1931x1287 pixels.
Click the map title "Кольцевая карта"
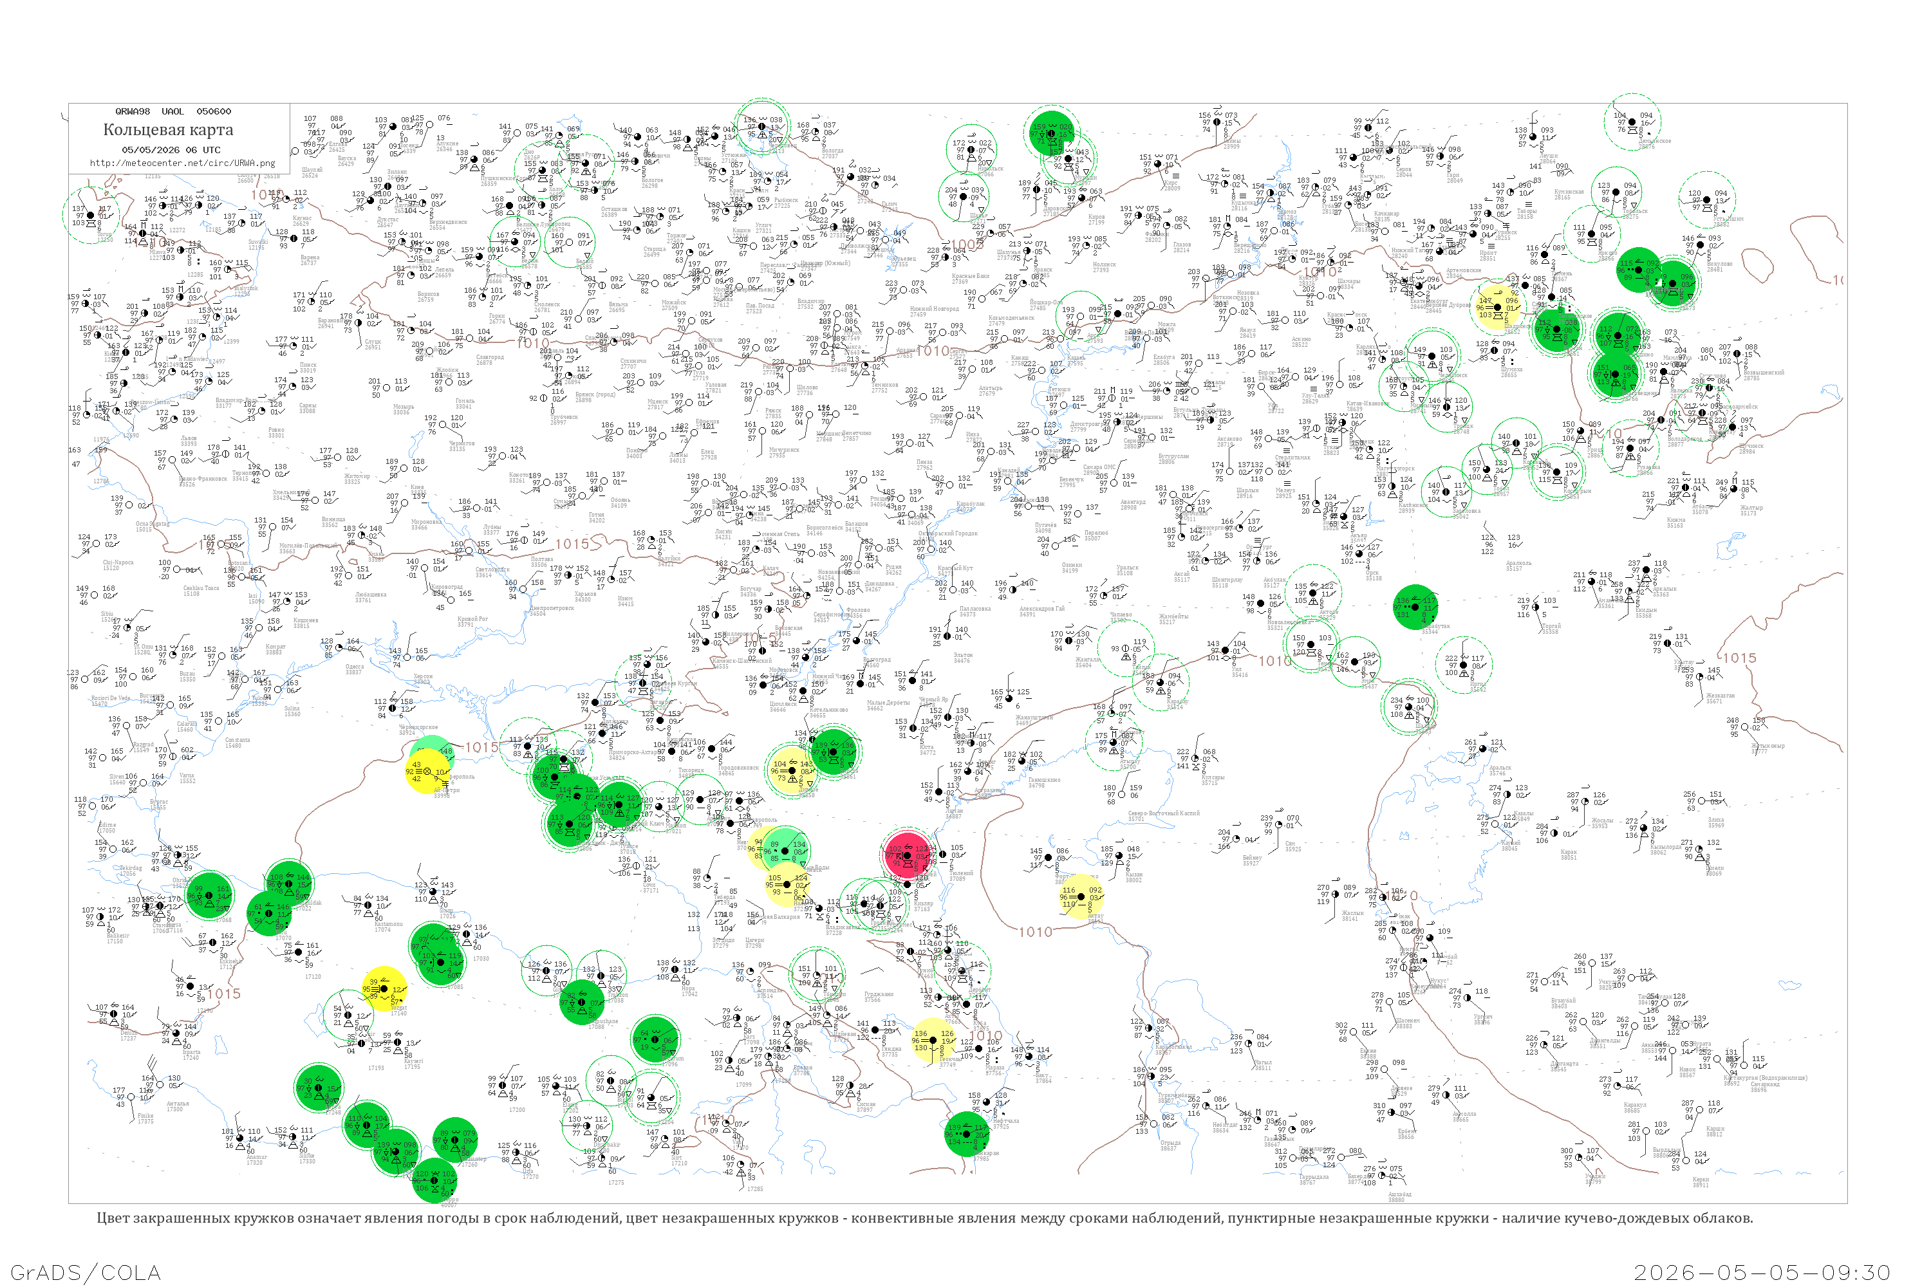tap(168, 130)
